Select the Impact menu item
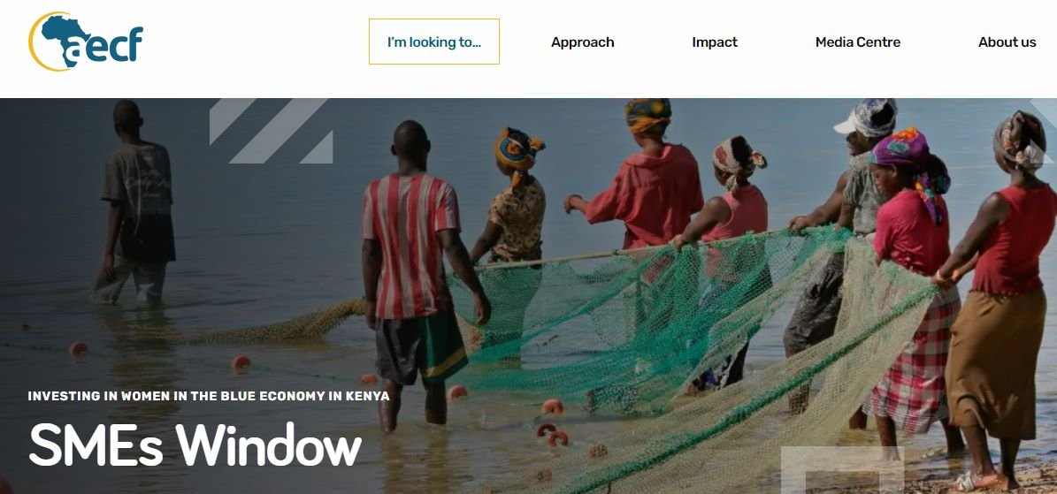The height and width of the screenshot is (494, 1057). [715, 42]
